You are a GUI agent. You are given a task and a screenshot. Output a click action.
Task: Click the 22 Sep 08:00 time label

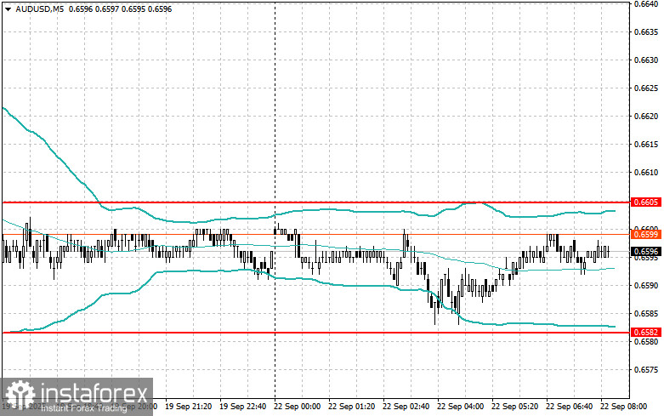tap(623, 407)
